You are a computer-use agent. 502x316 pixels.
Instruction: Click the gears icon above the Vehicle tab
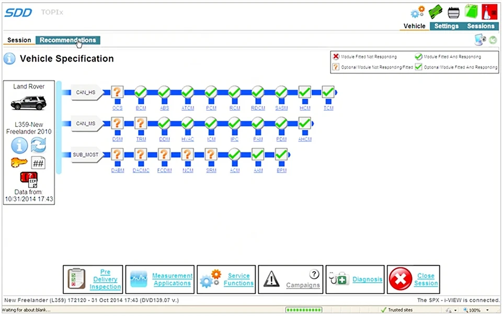pos(418,12)
